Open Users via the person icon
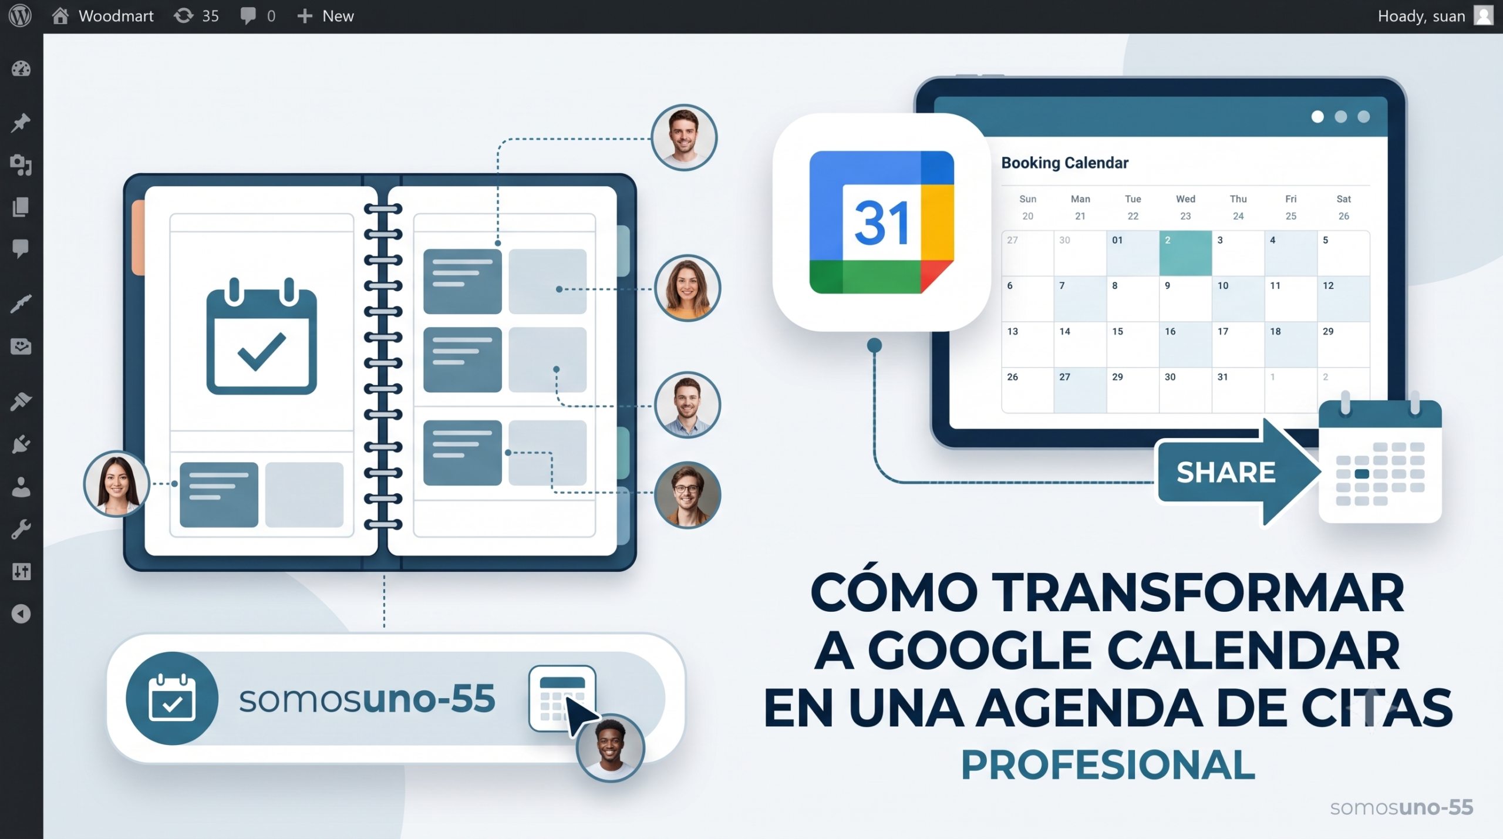 point(21,487)
